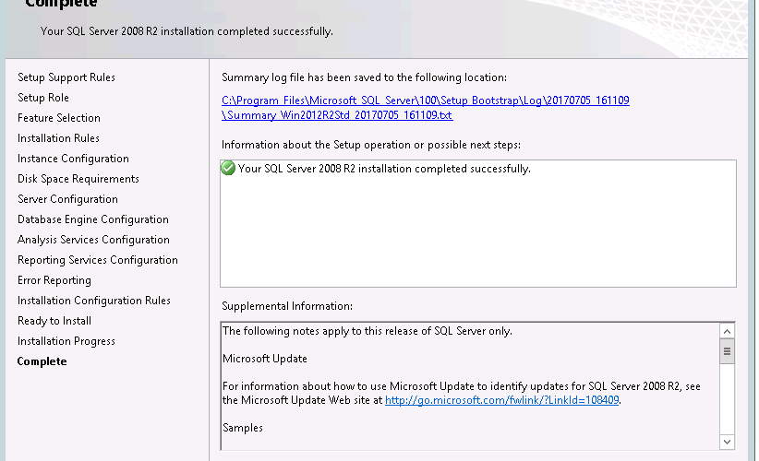759x461 pixels.
Task: Select the Installation Progress step
Action: coord(66,341)
